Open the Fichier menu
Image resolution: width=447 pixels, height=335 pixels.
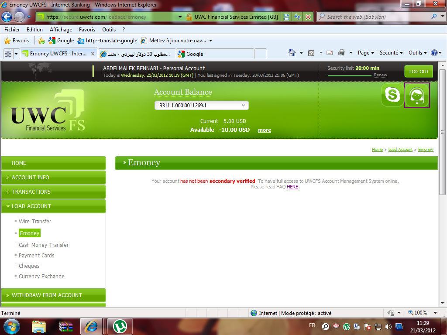click(x=12, y=30)
